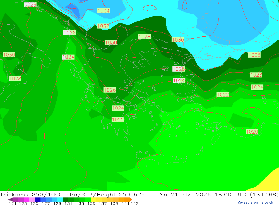This screenshot has height=205, width=279.
Task: Click the 1028 label below the left-edge 1030
Action: tap(15, 79)
